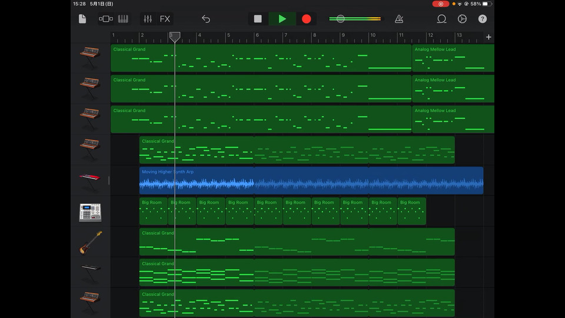Adjust the master volume slider
Screen dimensions: 565x318
point(341,19)
